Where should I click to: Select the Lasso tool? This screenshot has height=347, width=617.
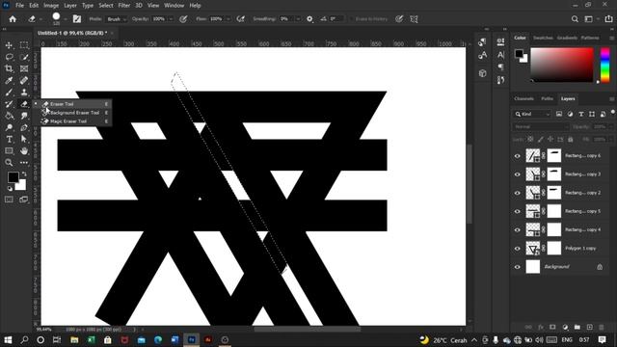(9, 57)
